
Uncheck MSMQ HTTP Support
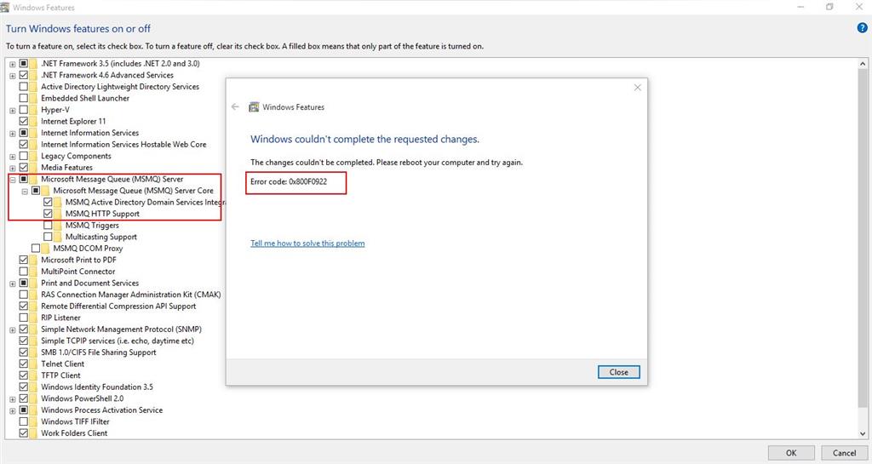48,214
